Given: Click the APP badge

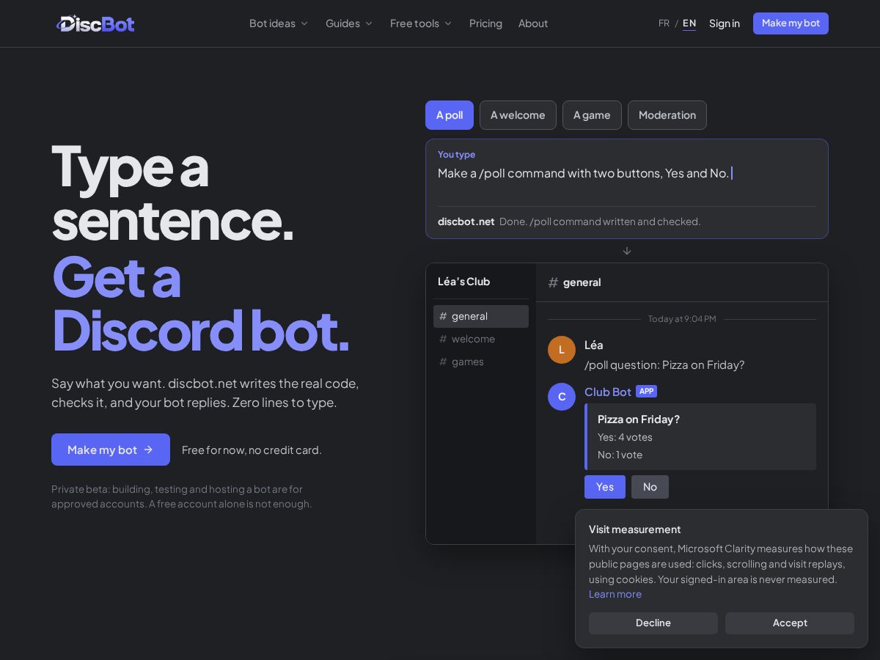Looking at the screenshot, I should (646, 392).
